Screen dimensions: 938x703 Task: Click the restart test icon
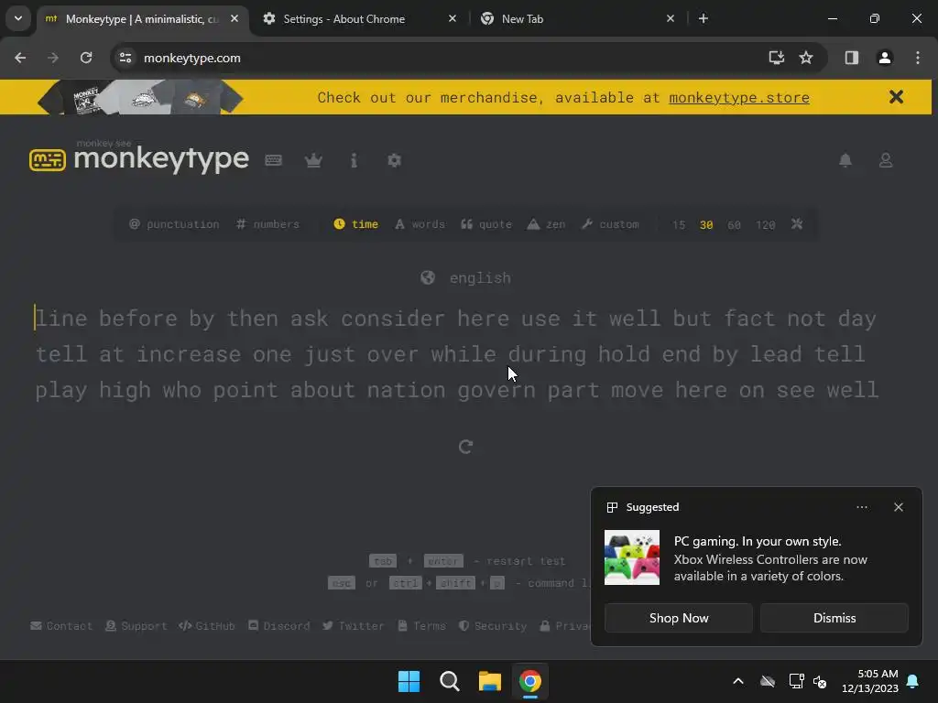(x=466, y=447)
